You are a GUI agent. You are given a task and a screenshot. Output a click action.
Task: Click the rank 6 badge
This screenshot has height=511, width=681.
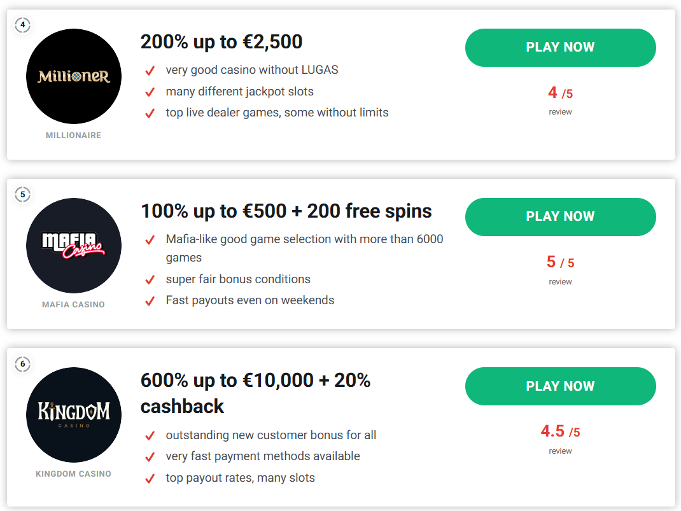point(23,364)
